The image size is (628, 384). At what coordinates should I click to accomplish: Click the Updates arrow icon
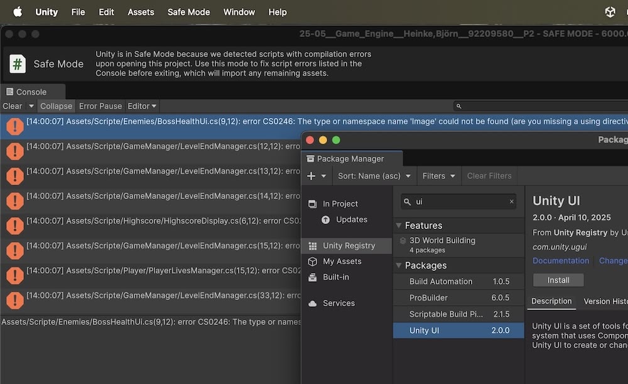click(325, 220)
